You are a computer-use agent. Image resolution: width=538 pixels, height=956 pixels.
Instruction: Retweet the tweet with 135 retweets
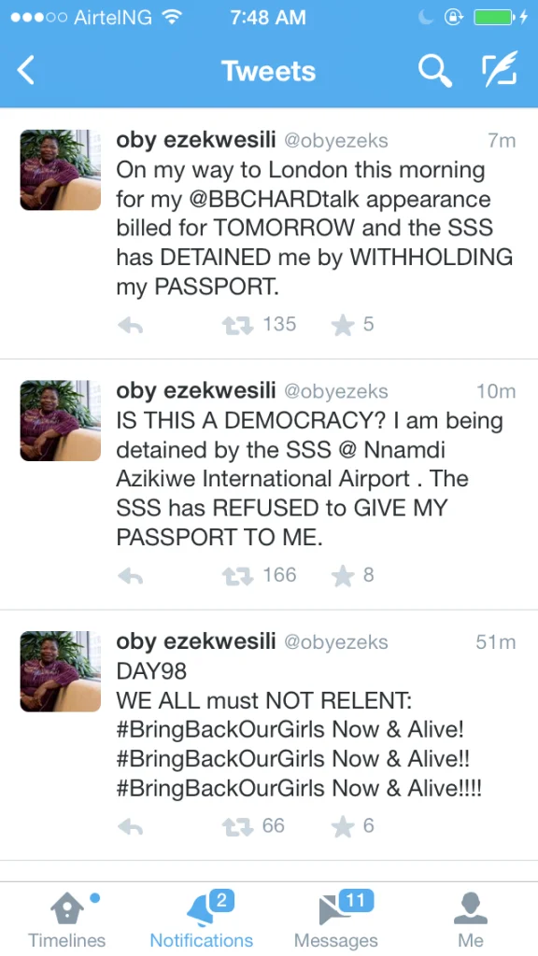pos(237,326)
